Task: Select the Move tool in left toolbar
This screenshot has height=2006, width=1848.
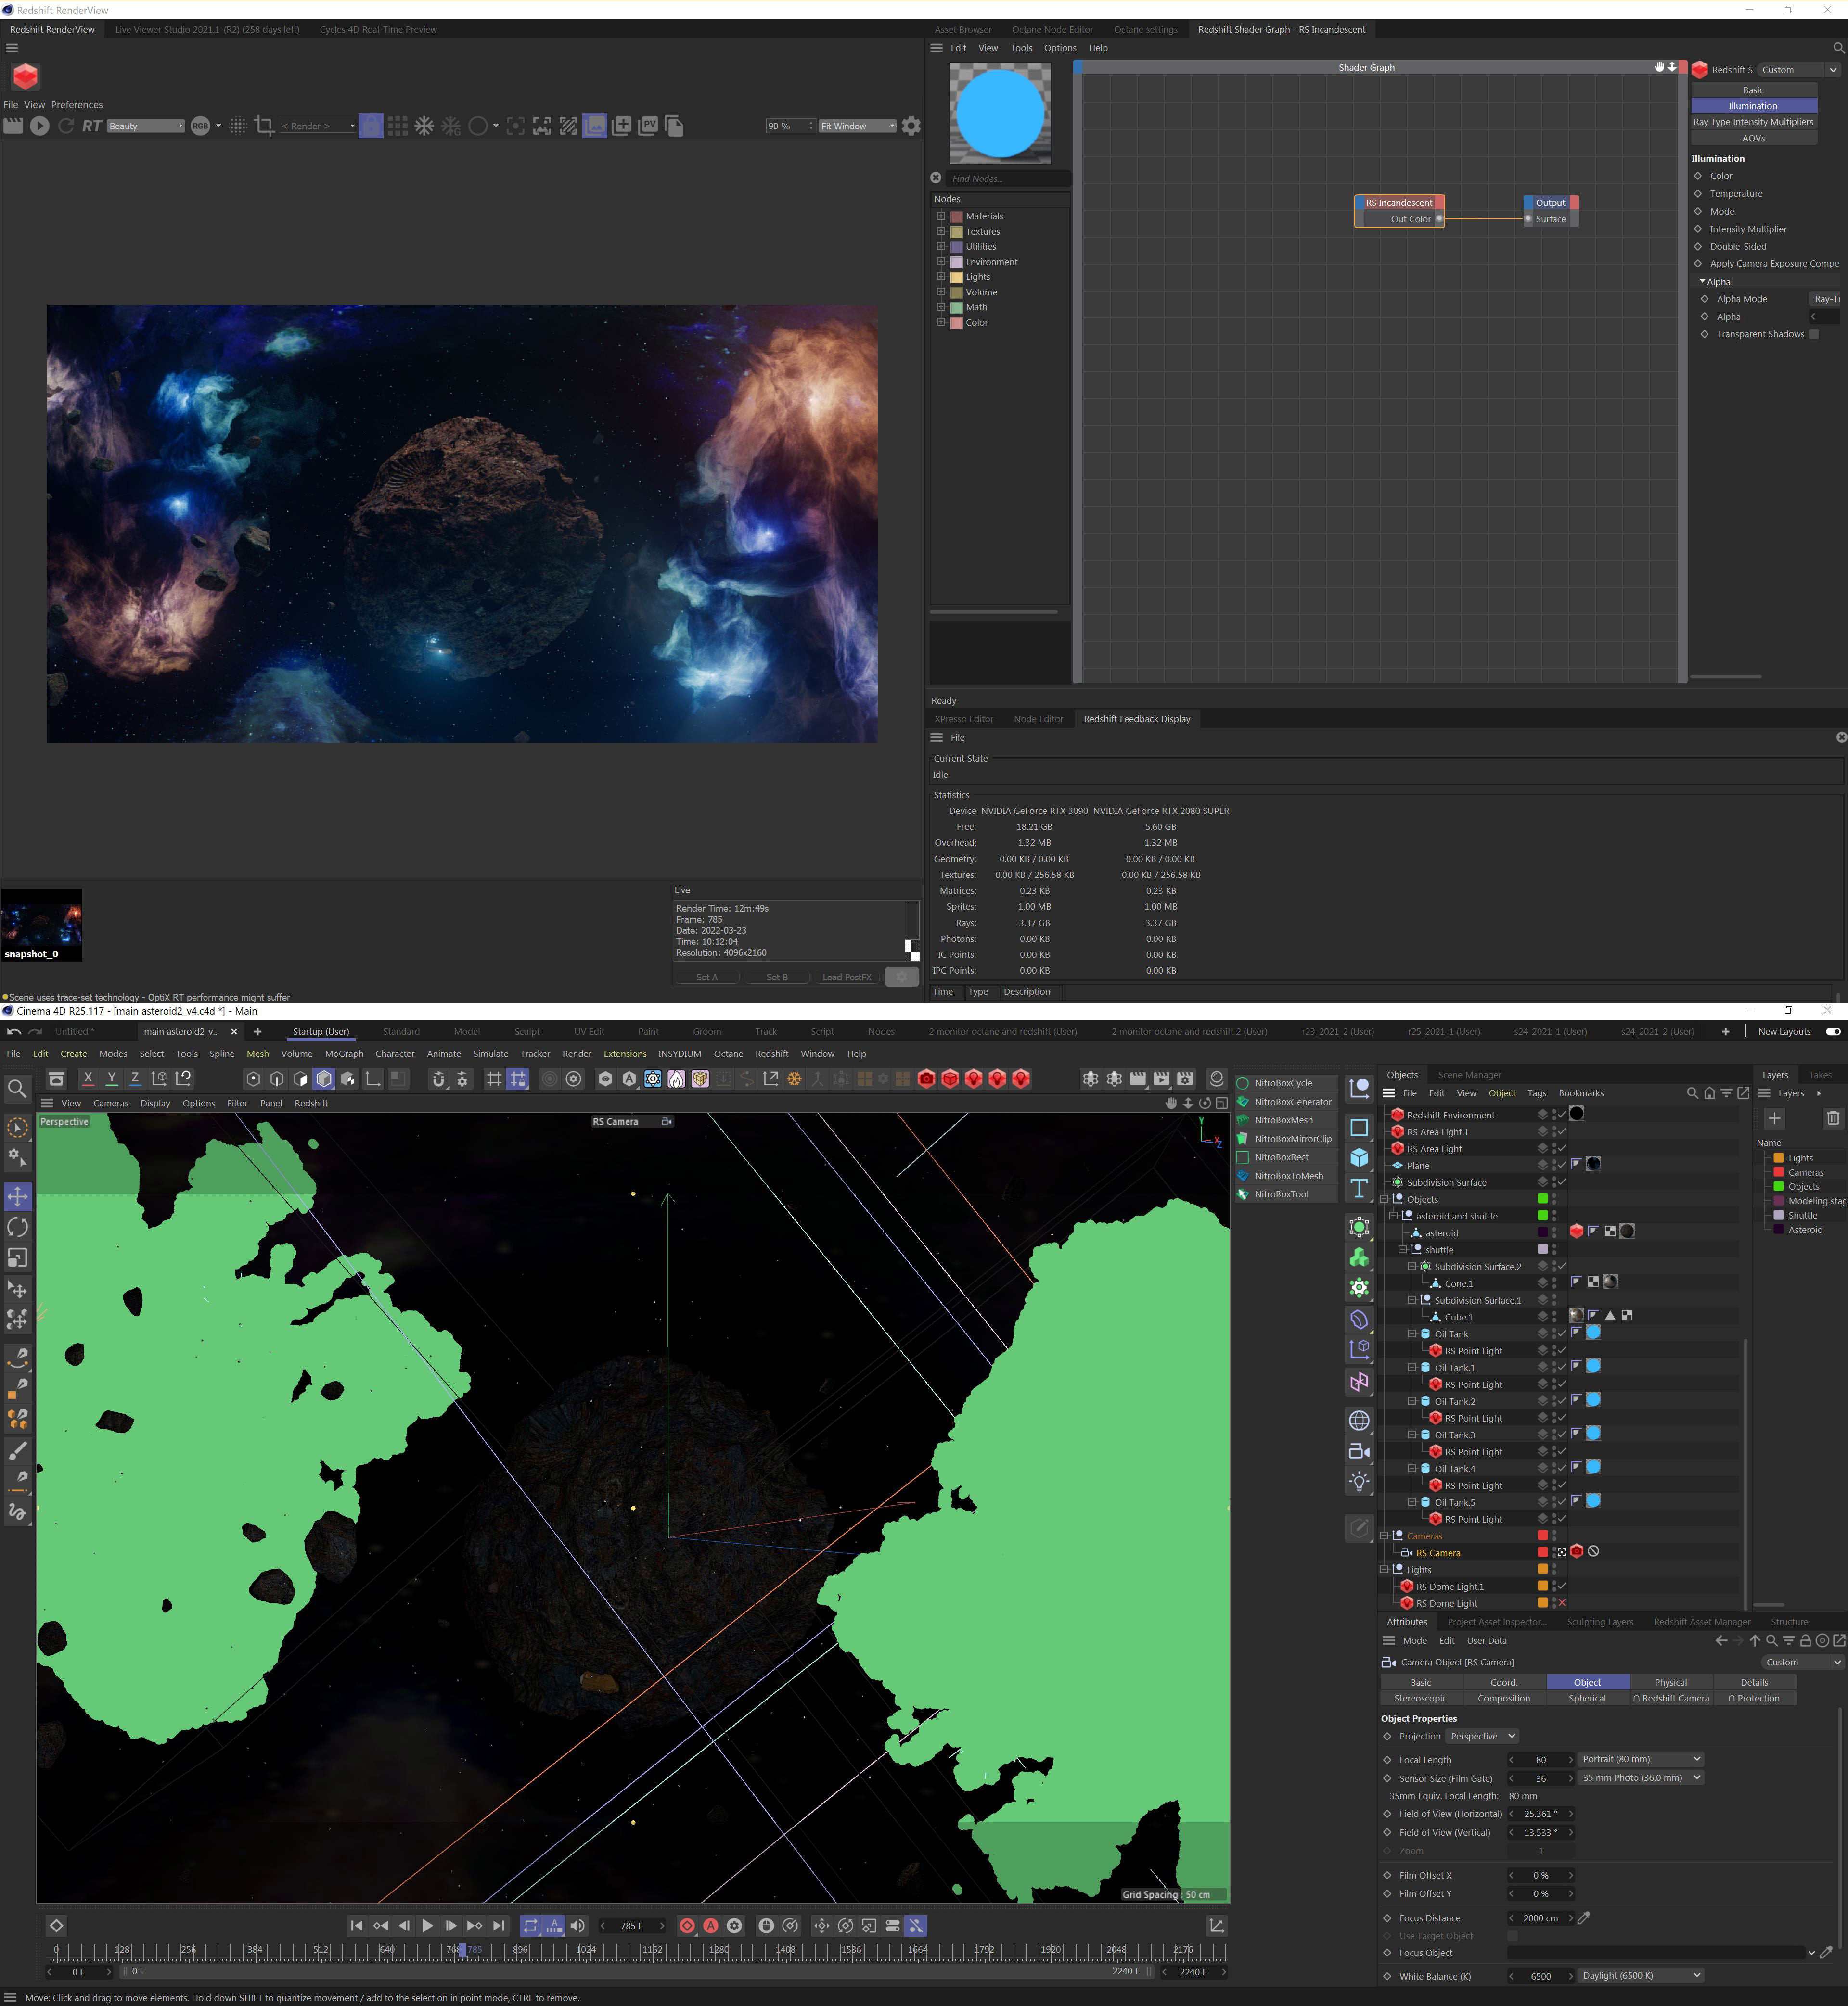Action: click(17, 1195)
